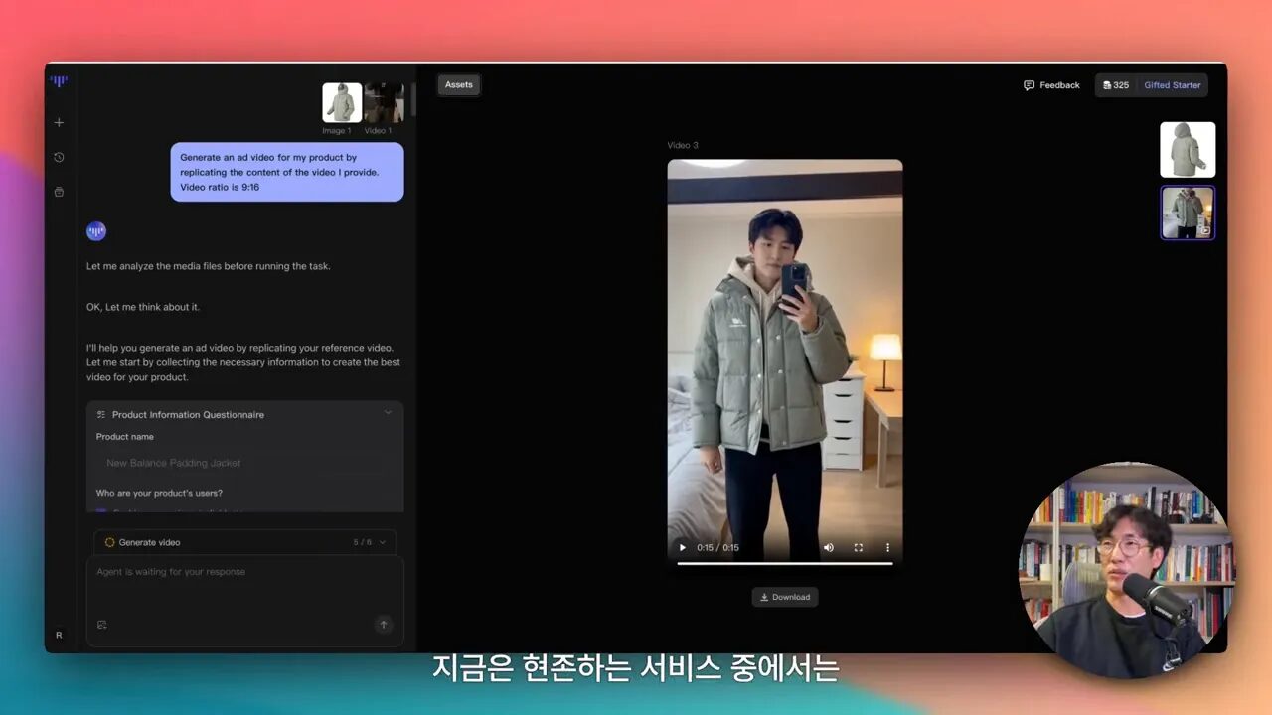
Task: Switch to the Assets tab
Action: [x=458, y=84]
